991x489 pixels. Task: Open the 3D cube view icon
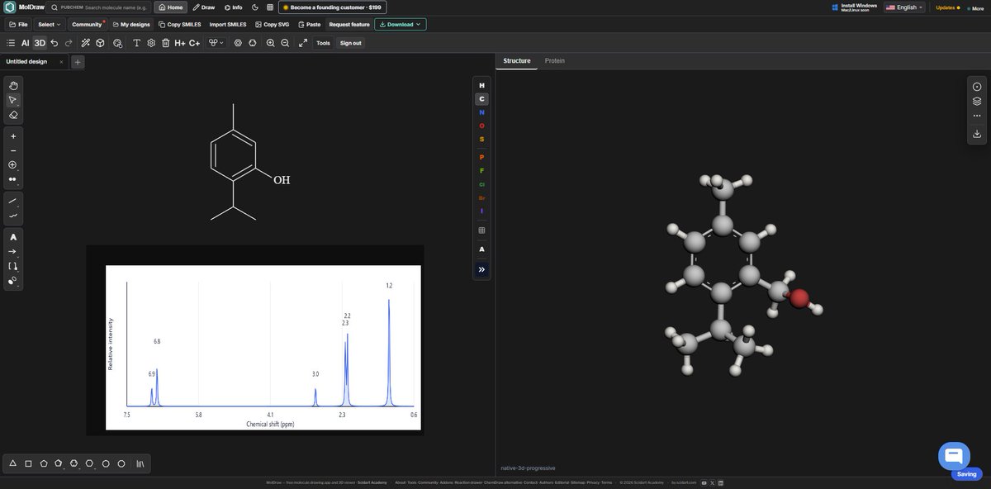point(100,43)
